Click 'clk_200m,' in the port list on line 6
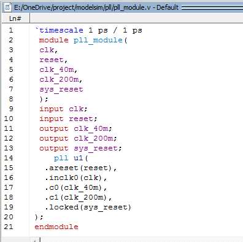The height and width of the screenshot is (242, 243). (61, 79)
